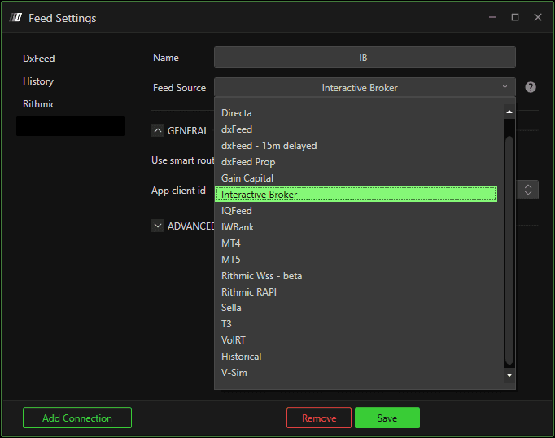The height and width of the screenshot is (438, 555).
Task: Choose Directa from the feed list
Action: pyautogui.click(x=356, y=113)
